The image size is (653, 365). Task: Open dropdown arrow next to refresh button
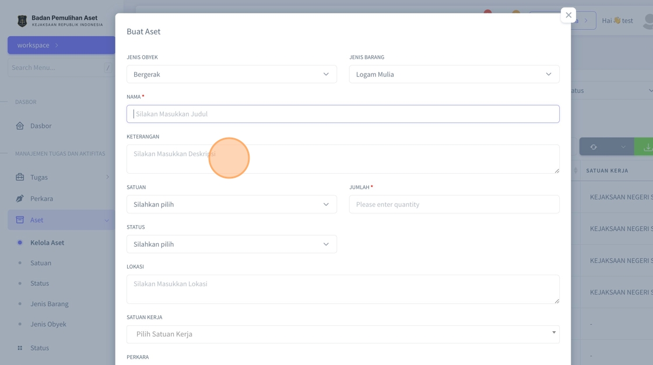623,147
